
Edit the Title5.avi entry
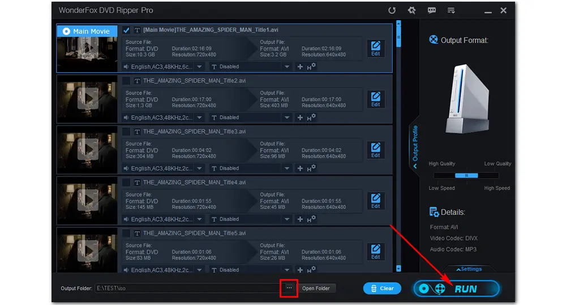pos(375,251)
